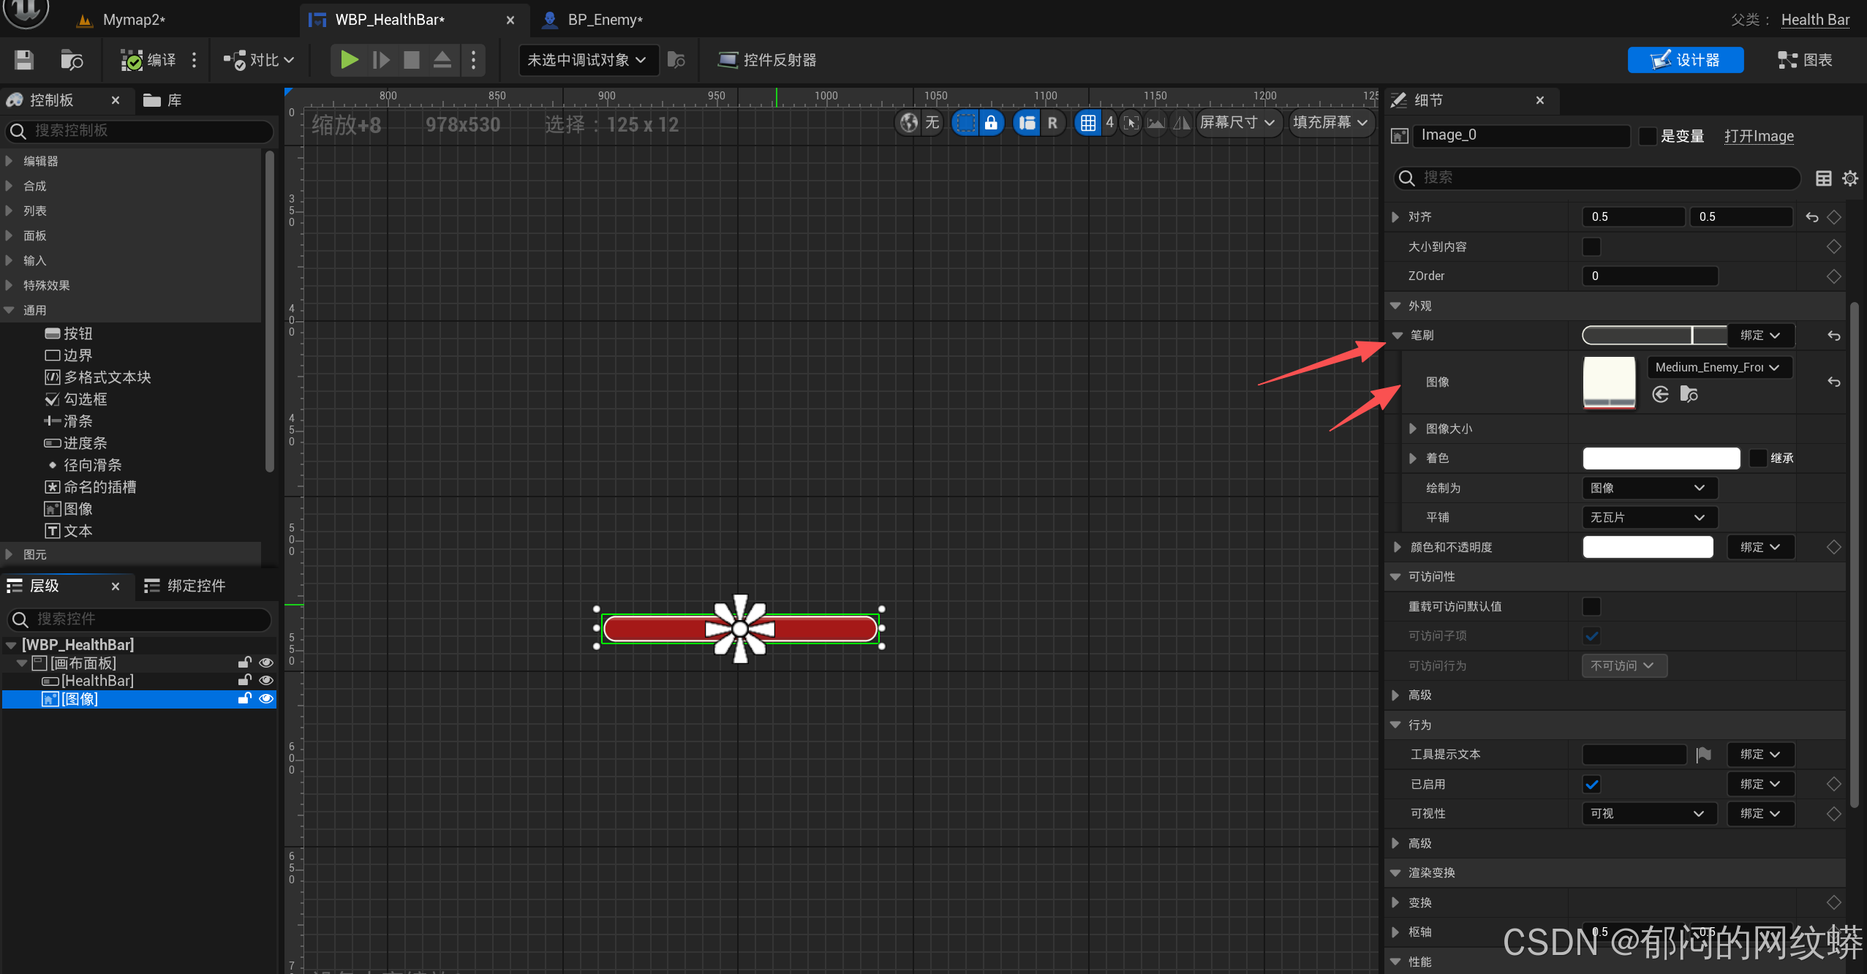Screen dimensions: 1867x974
Task: Check the 是变量 (Is Variable) checkbox
Action: pyautogui.click(x=1648, y=136)
